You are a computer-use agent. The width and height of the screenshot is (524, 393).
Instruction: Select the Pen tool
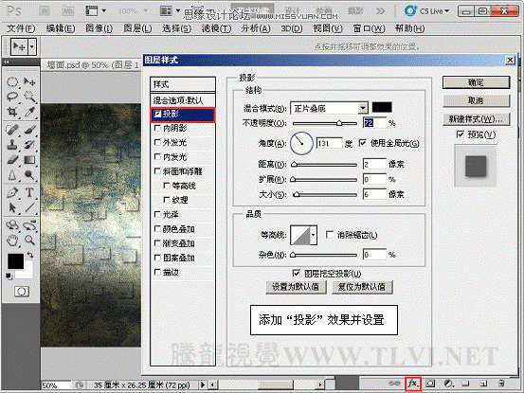(x=12, y=192)
